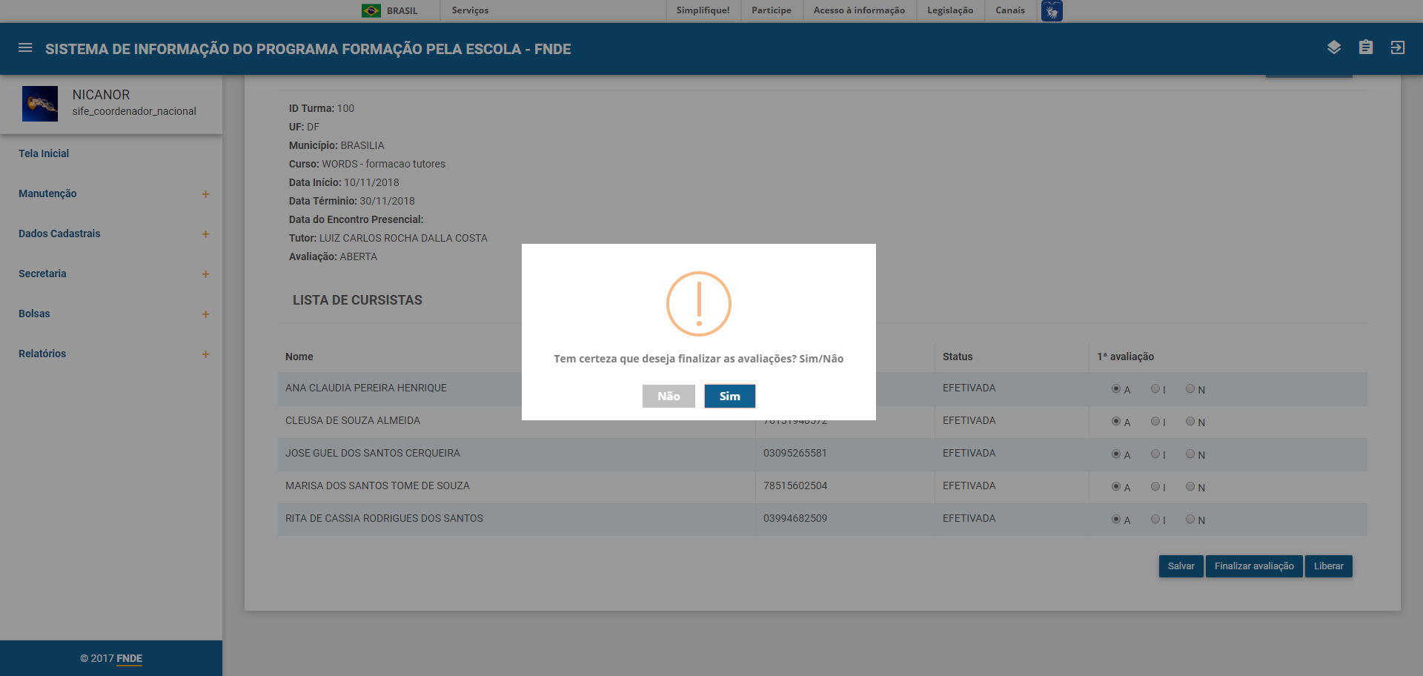Click the Salvar button

click(x=1181, y=566)
